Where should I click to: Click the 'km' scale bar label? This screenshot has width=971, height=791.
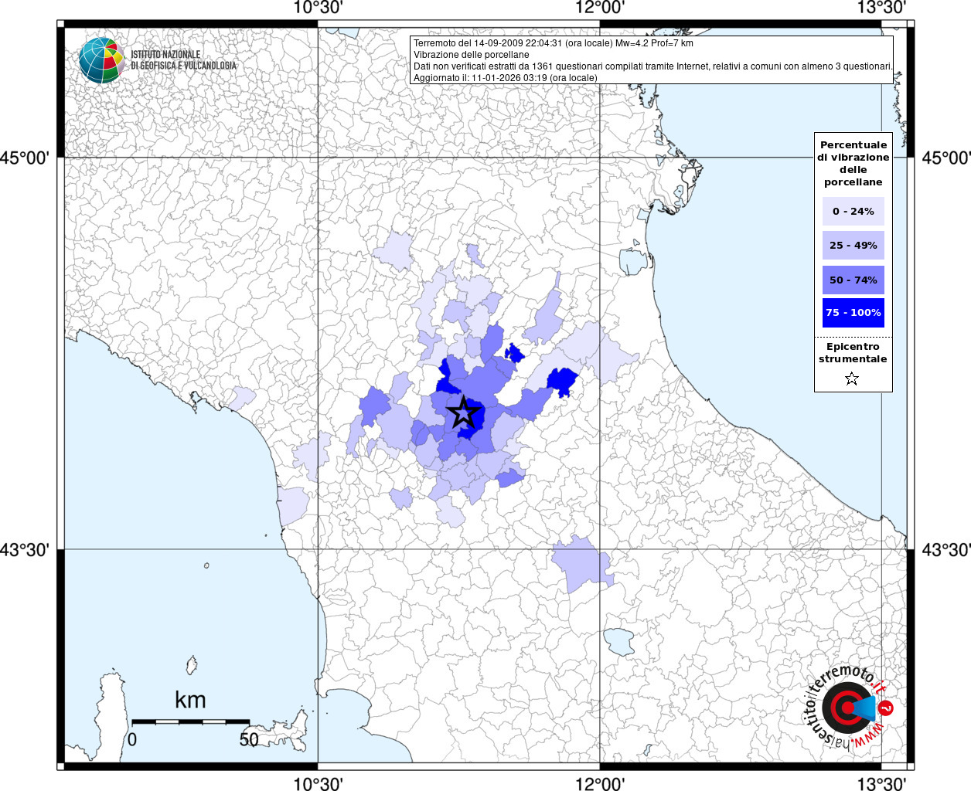pos(190,700)
